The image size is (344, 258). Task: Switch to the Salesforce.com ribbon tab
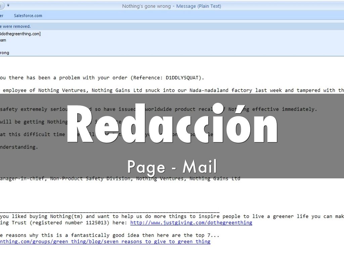point(28,15)
